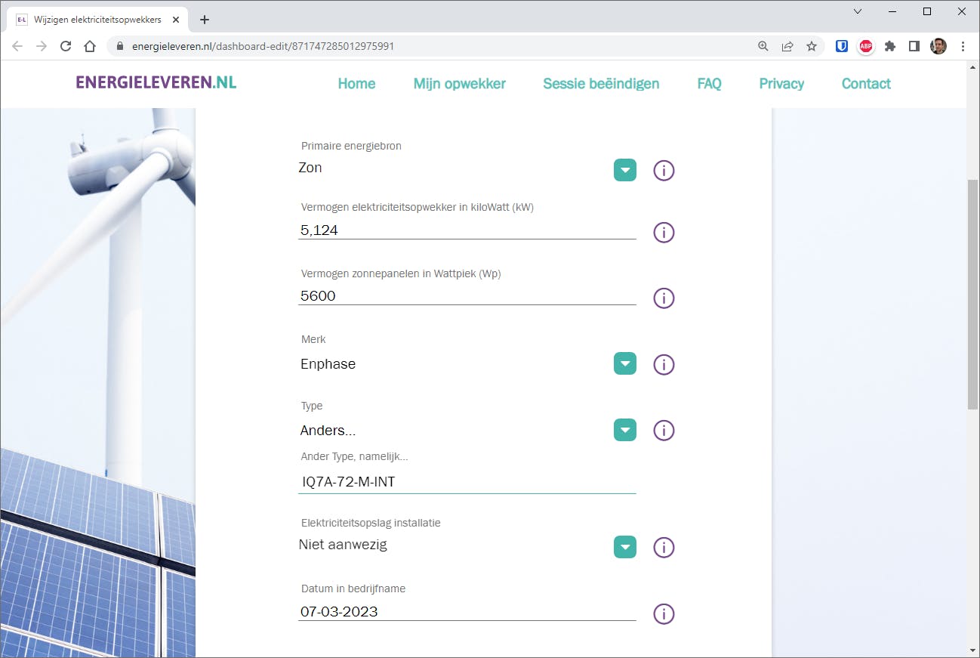Open the info tooltip for Primaire energiebron
This screenshot has width=980, height=658.
(664, 170)
